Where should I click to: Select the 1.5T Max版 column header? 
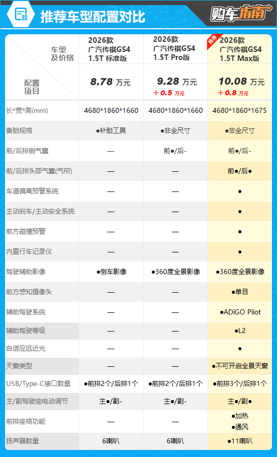pyautogui.click(x=240, y=49)
